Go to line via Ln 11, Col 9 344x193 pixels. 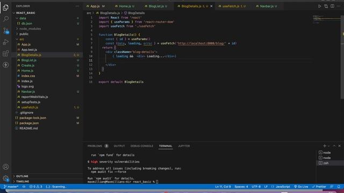click(x=223, y=187)
